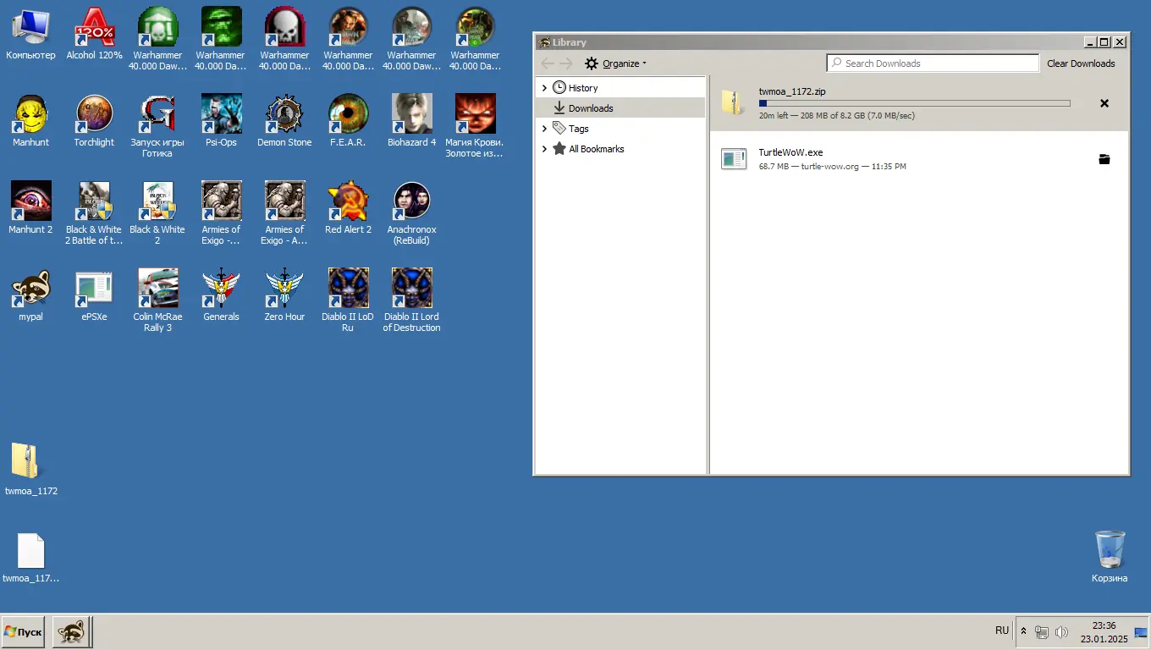Viewport: 1151px width, 650px height.
Task: Select Warhammer shortcut with white skull red arch
Action: click(x=284, y=39)
